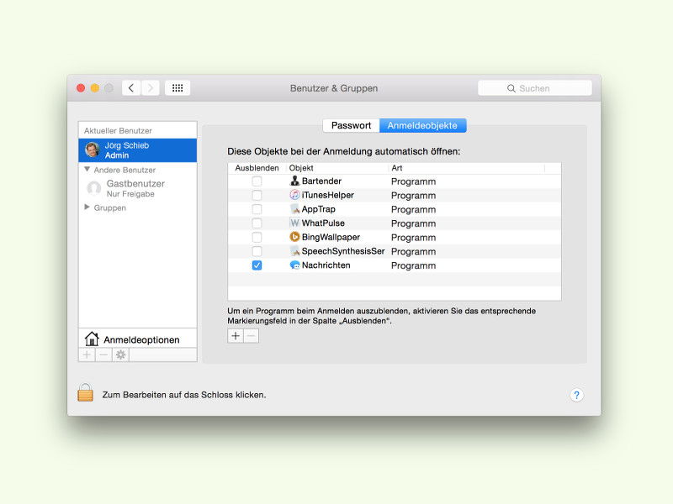Click the SpeechSynthesisSer app icon
Image resolution: width=673 pixels, height=504 pixels.
pyautogui.click(x=294, y=251)
